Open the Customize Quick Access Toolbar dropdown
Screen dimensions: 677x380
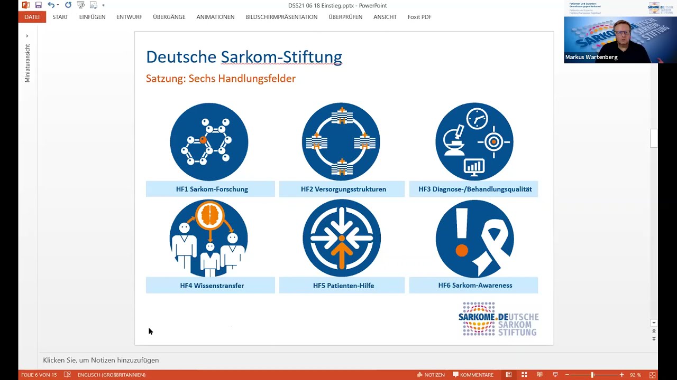pyautogui.click(x=103, y=5)
